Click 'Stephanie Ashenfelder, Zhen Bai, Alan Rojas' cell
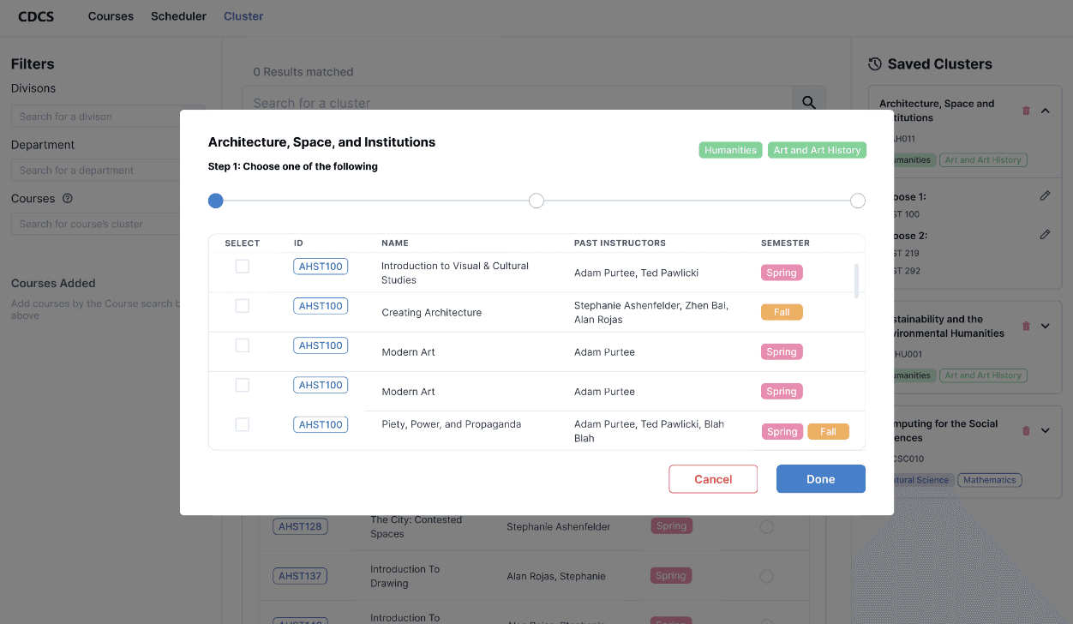The image size is (1073, 624). click(651, 313)
